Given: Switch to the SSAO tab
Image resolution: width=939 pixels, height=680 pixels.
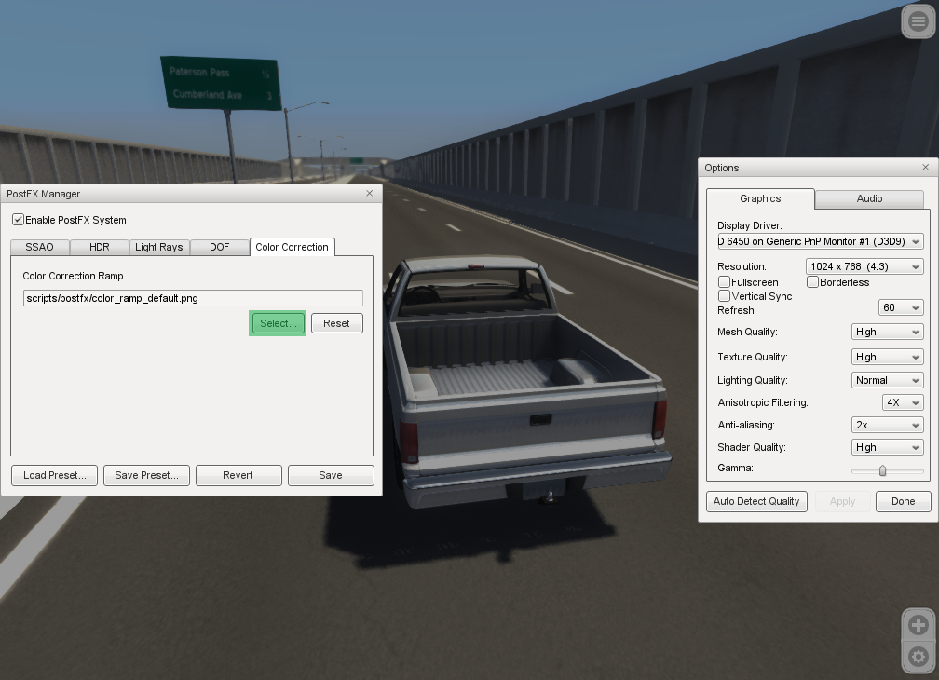Looking at the screenshot, I should 39,247.
